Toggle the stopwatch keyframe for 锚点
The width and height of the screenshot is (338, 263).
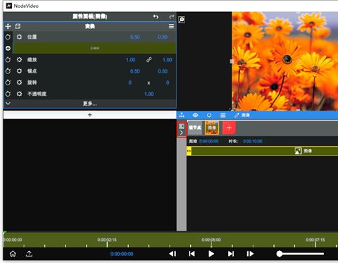[8, 71]
